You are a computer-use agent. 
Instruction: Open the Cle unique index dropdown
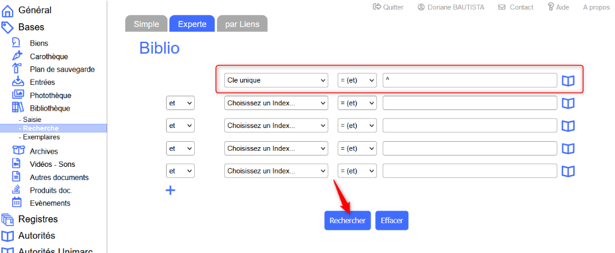pos(276,80)
